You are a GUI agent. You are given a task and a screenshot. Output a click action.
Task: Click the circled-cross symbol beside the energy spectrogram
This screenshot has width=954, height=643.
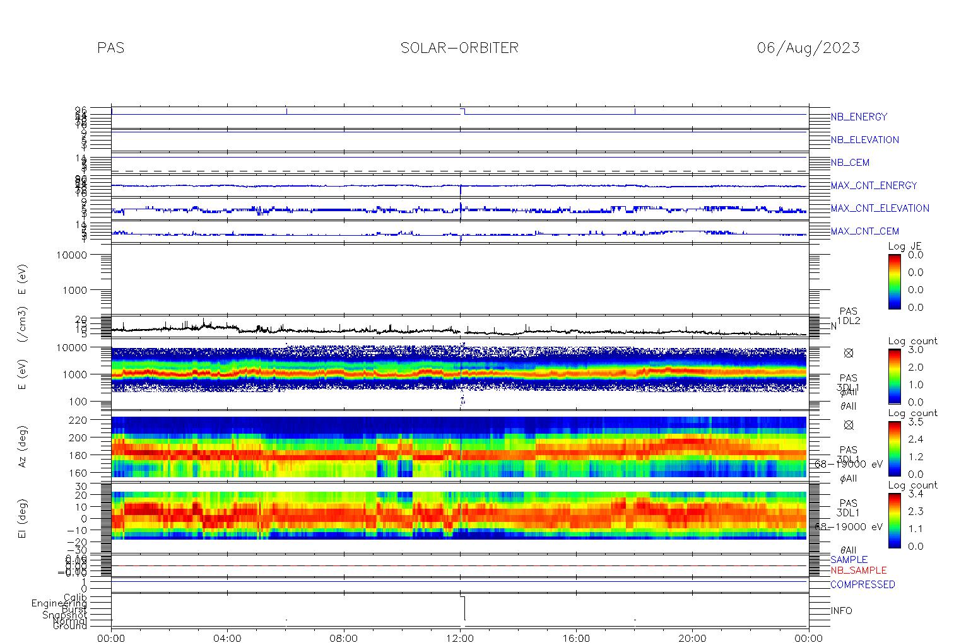(849, 353)
